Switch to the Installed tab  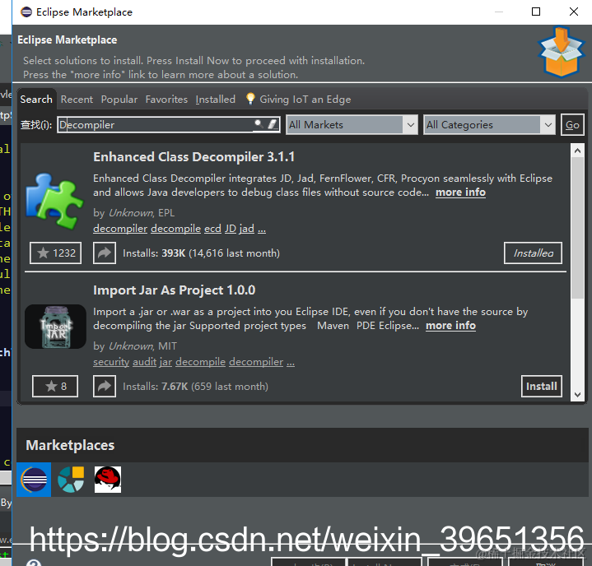[x=216, y=100]
